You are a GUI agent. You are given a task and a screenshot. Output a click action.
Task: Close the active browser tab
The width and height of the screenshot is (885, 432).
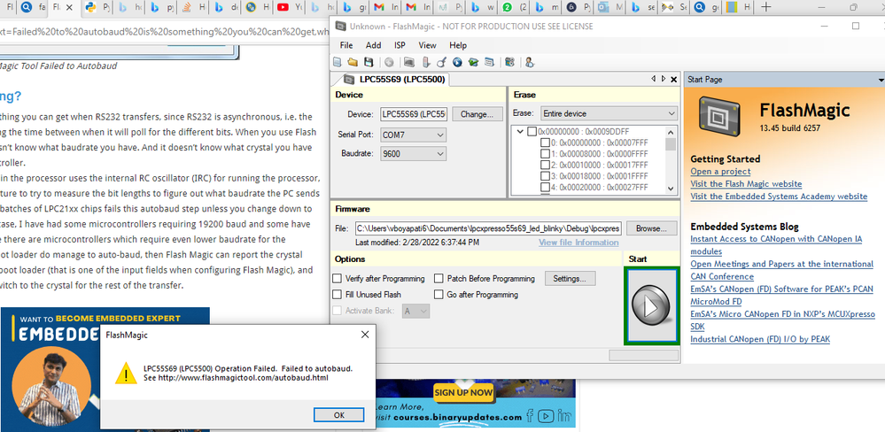click(69, 7)
